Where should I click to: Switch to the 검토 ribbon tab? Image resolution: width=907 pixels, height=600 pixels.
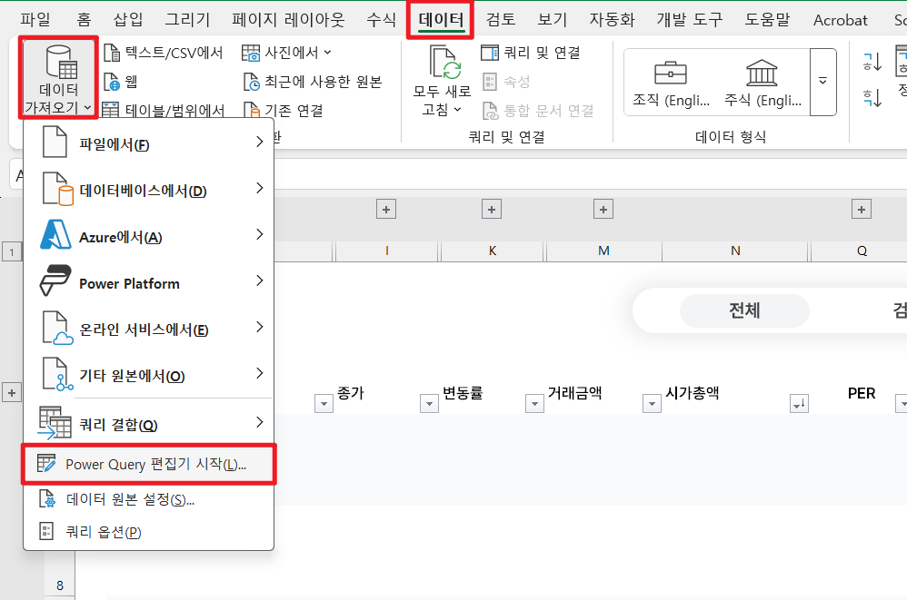[x=500, y=17]
